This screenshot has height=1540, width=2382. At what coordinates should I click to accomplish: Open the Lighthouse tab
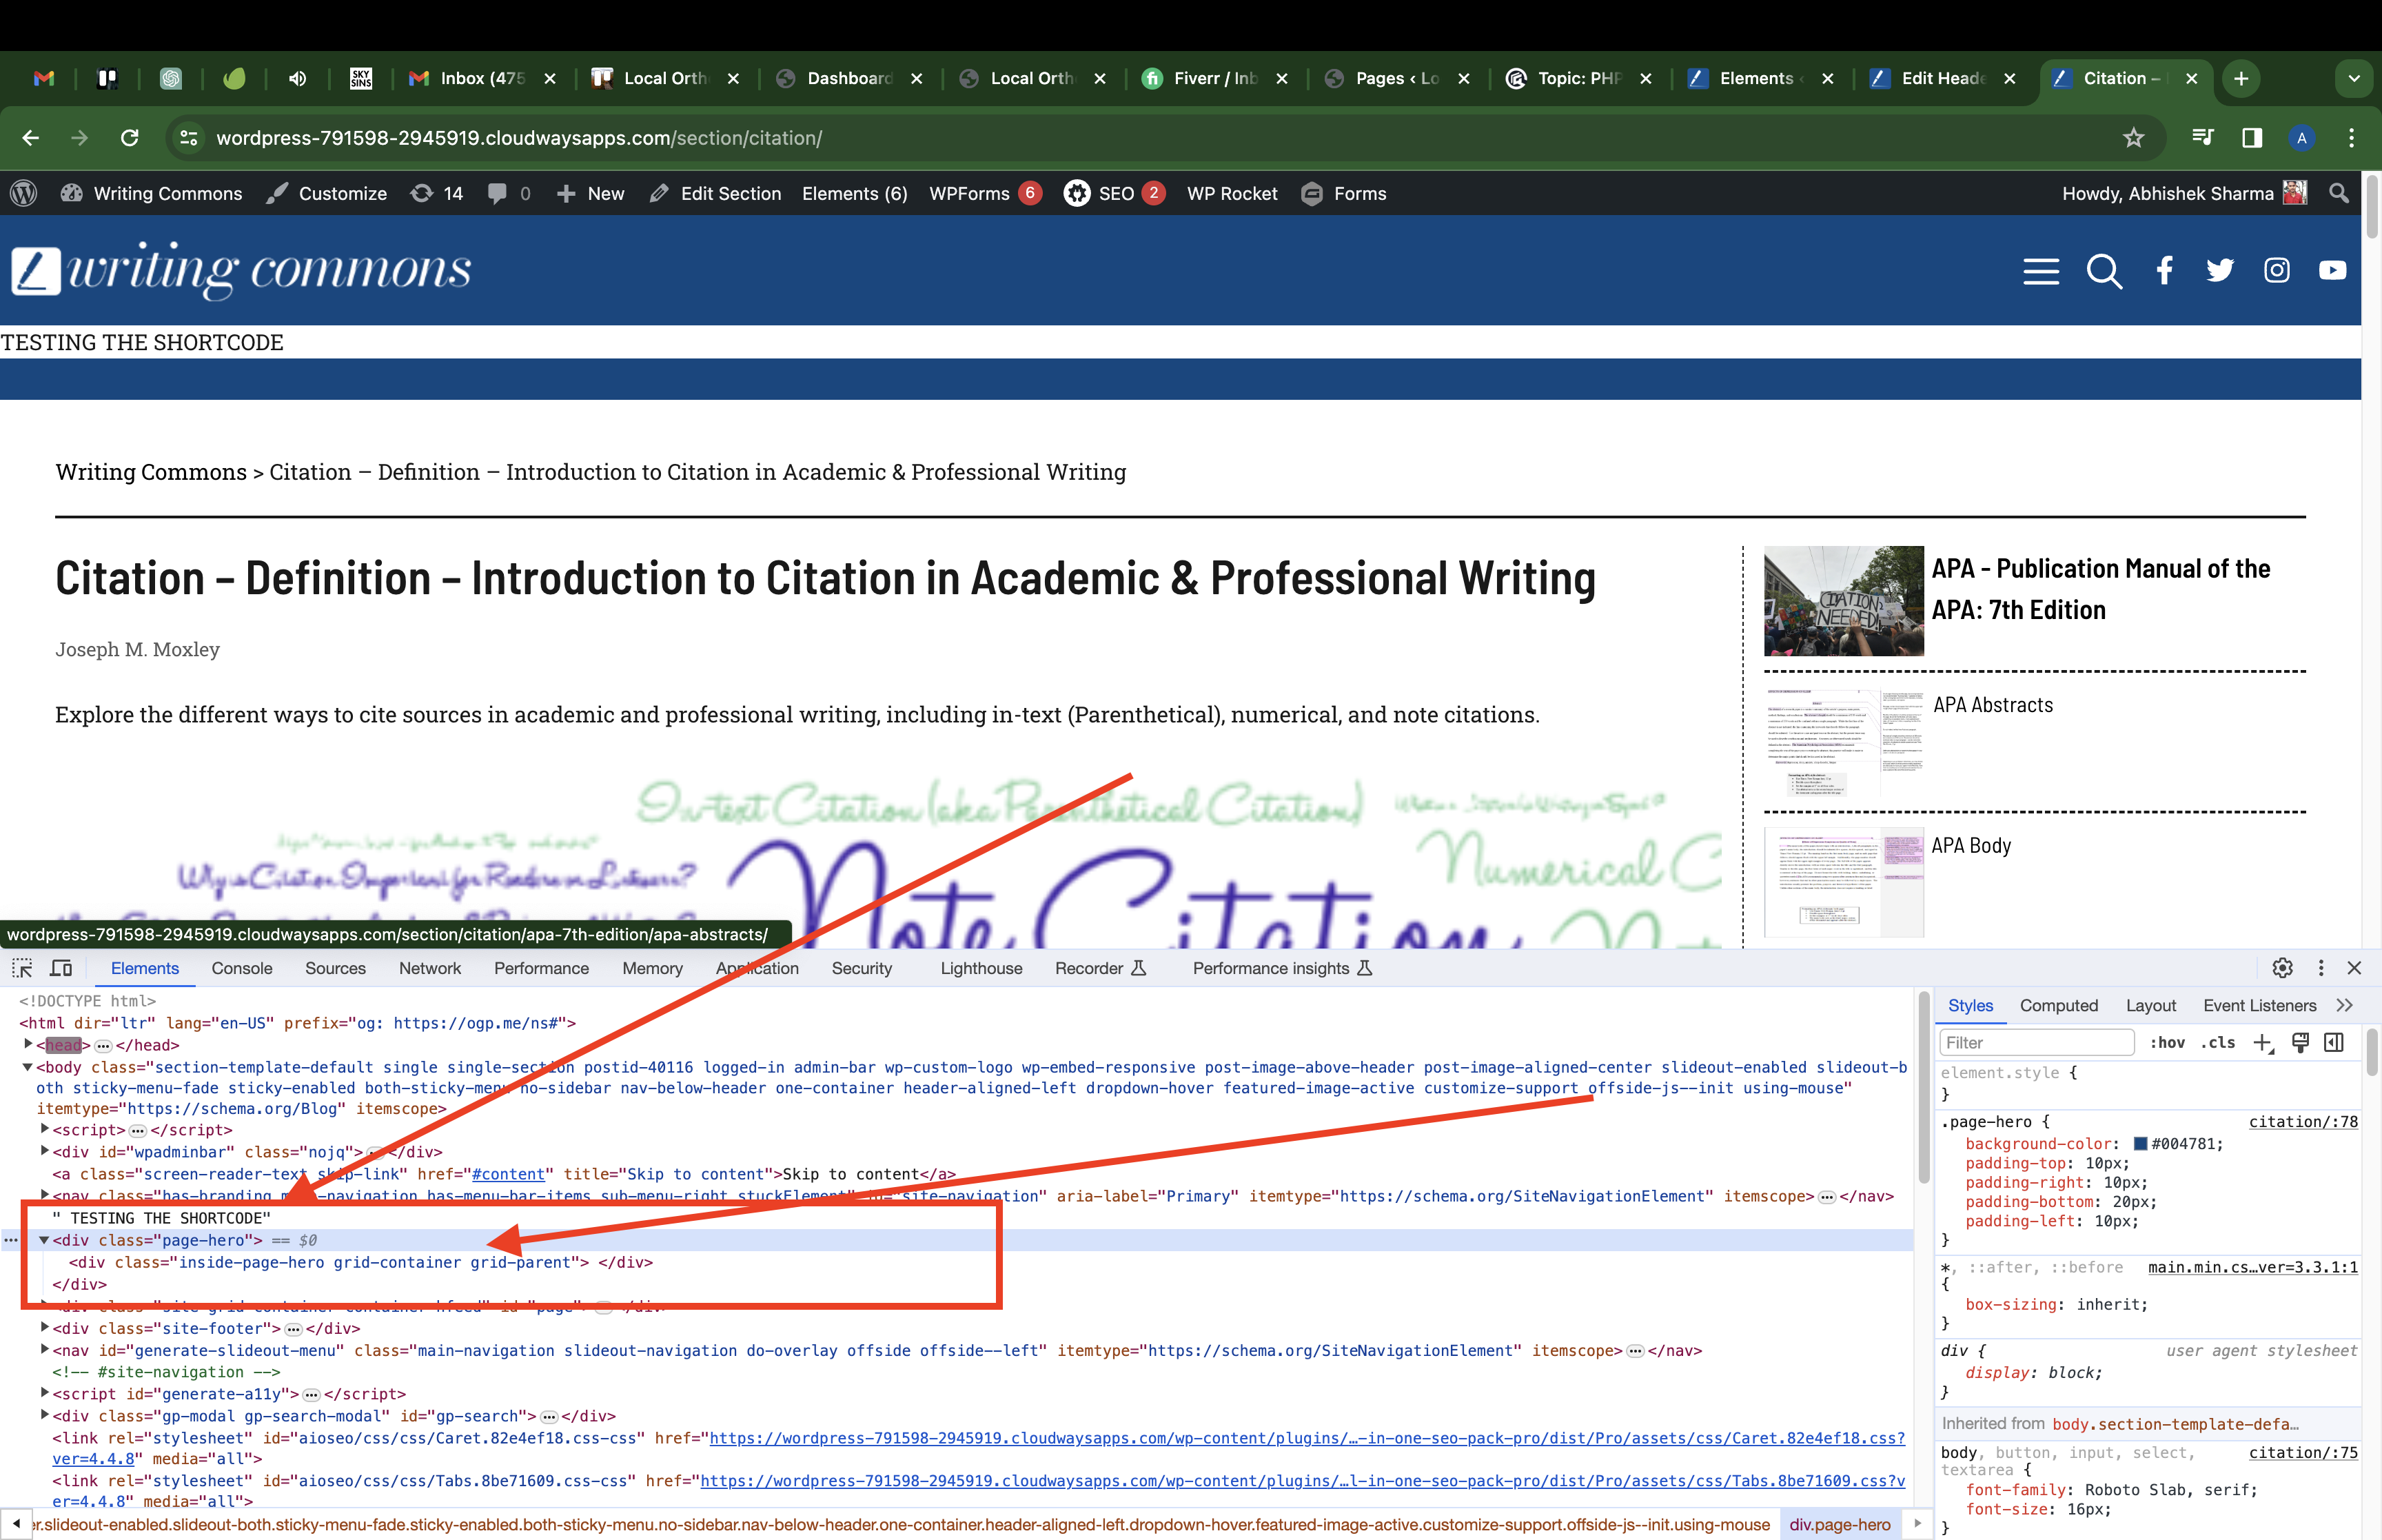click(981, 968)
